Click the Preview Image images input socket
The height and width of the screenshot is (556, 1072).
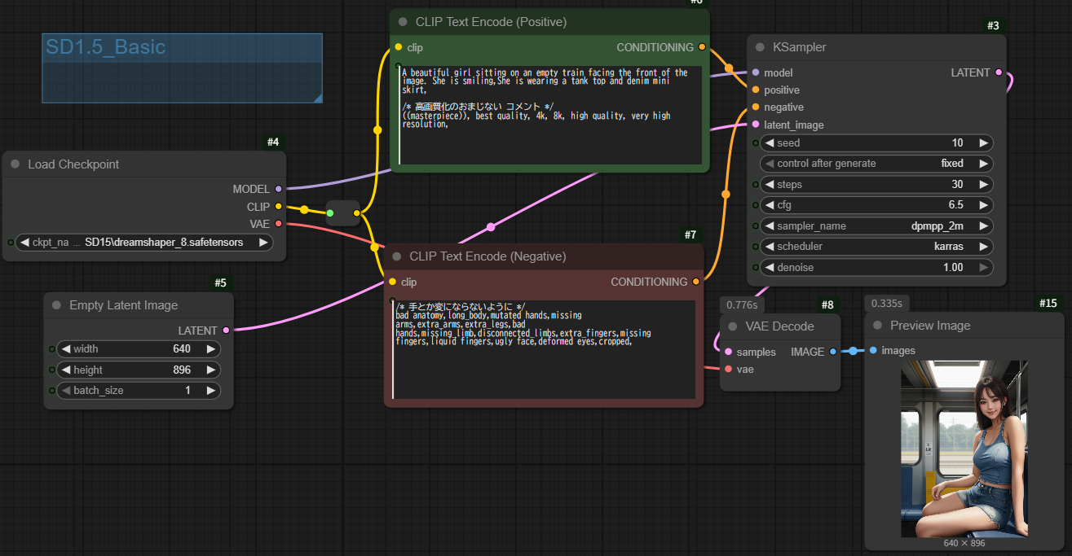[873, 351]
